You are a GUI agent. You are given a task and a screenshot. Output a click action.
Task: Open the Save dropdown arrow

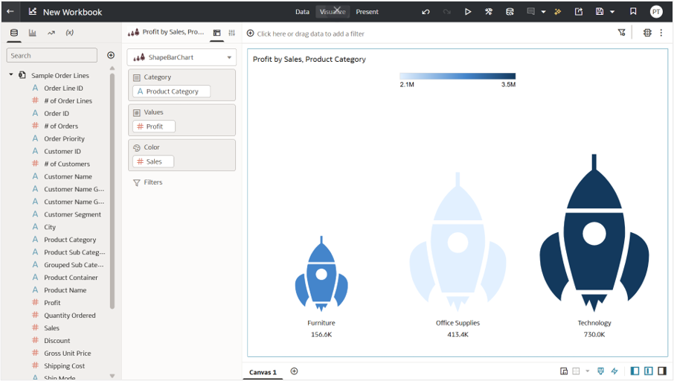612,12
